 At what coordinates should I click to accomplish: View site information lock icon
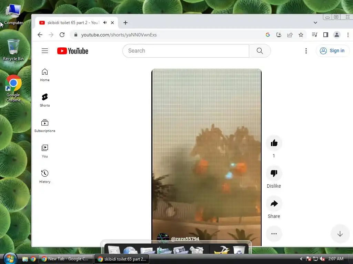(x=76, y=35)
